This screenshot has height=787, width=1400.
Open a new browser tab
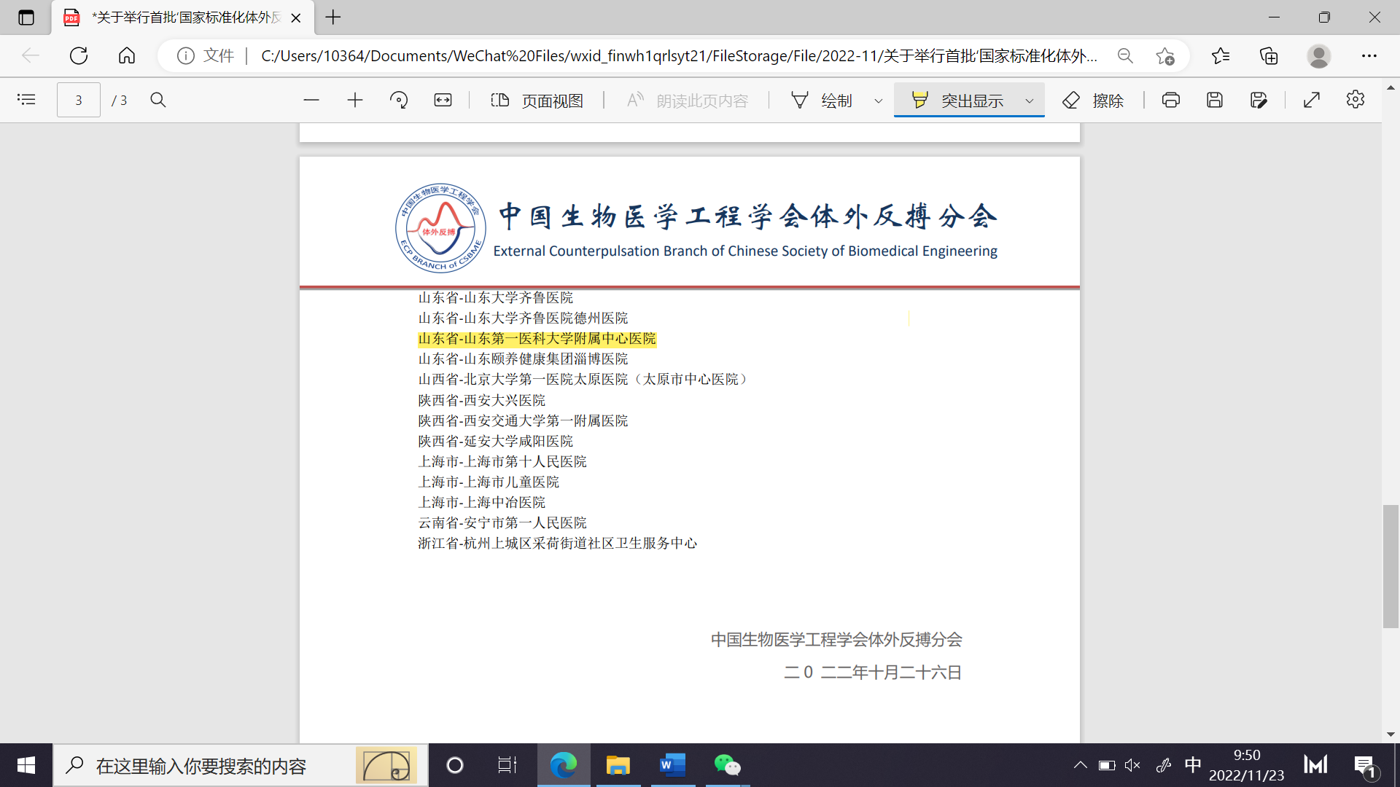click(x=333, y=17)
